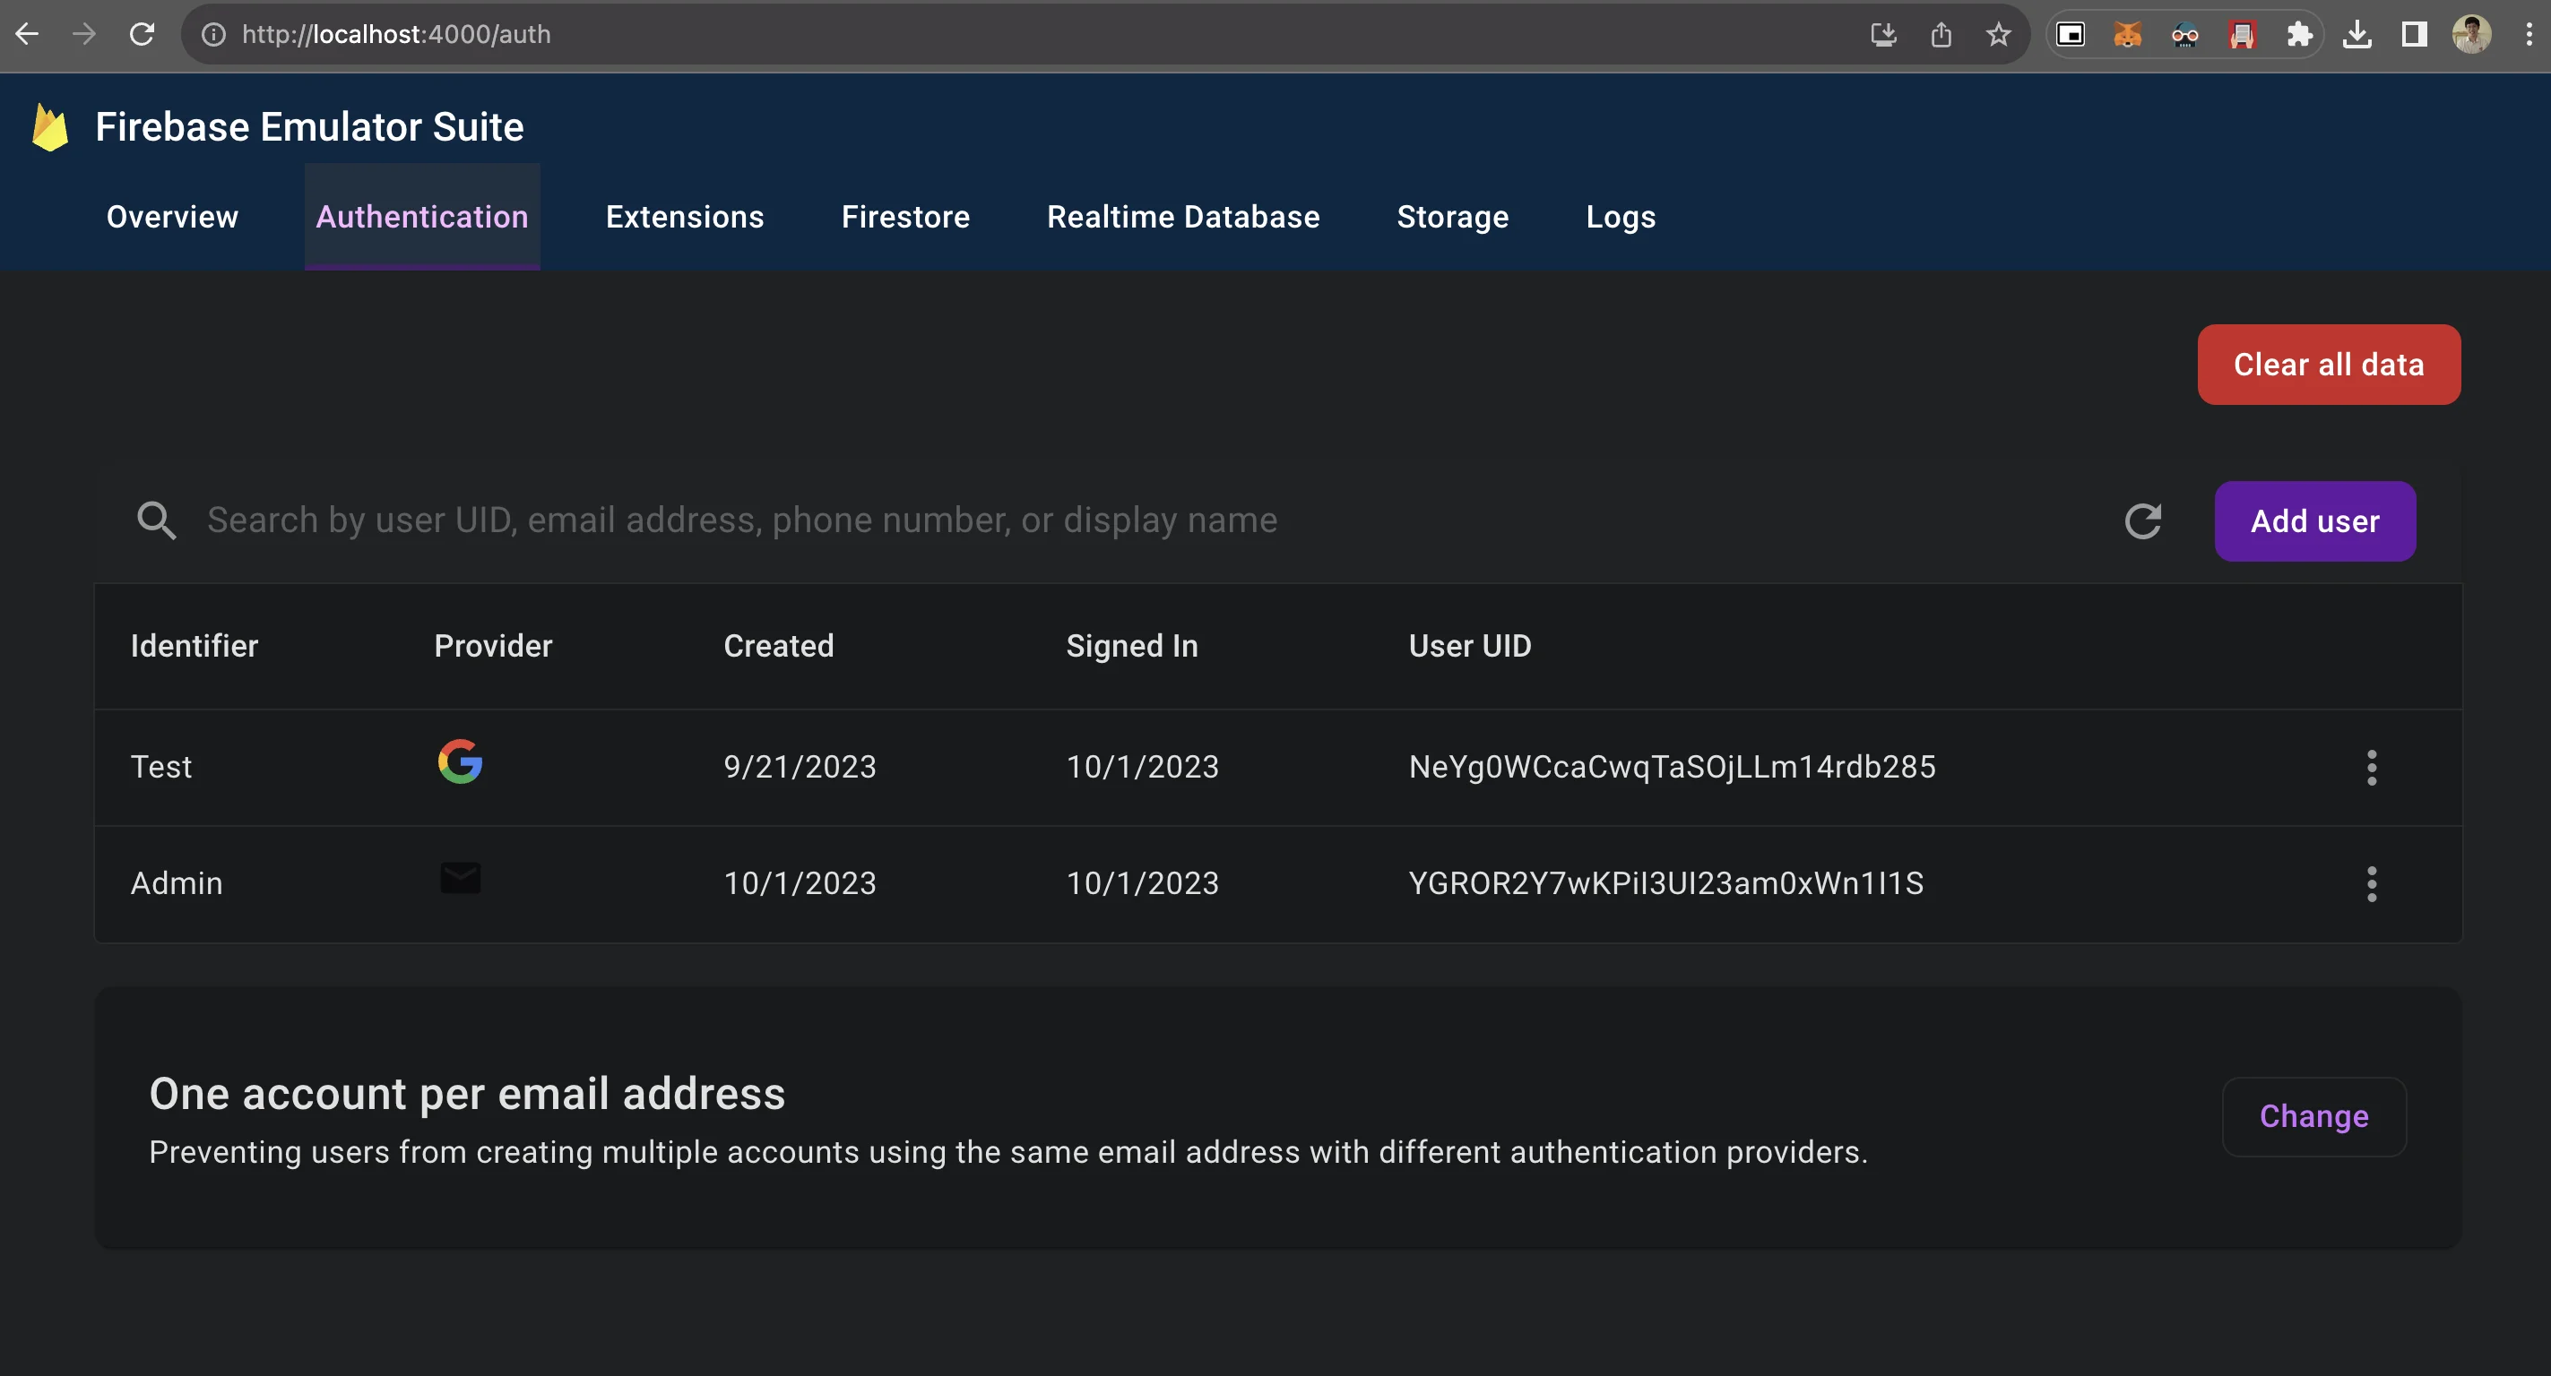This screenshot has width=2551, height=1376.
Task: Click the email provider icon for Admin
Action: (x=461, y=878)
